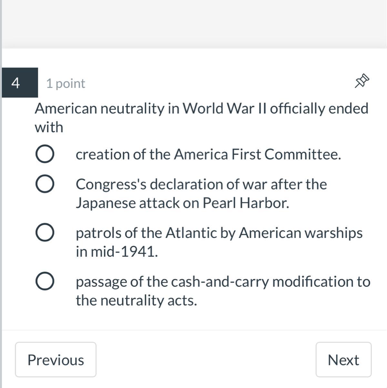Screen dimensions: 387x388
Task: Pick the cash-and-carry modification radio button
Action: [x=45, y=281]
